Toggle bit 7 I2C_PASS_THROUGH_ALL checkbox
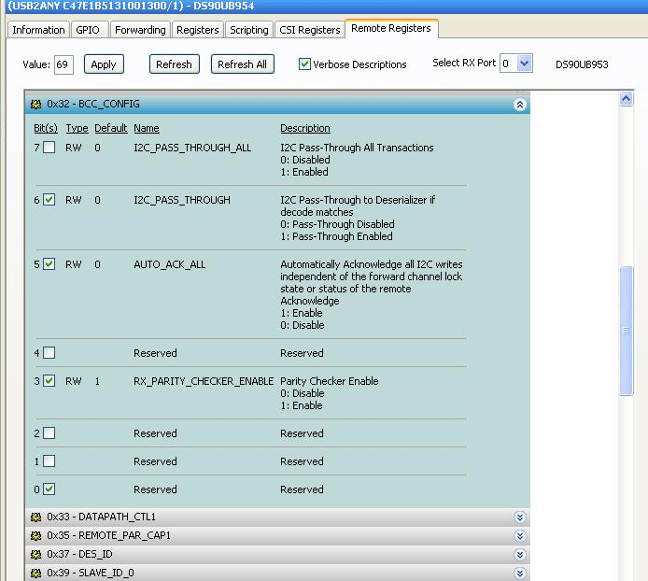648x581 pixels. coord(49,148)
